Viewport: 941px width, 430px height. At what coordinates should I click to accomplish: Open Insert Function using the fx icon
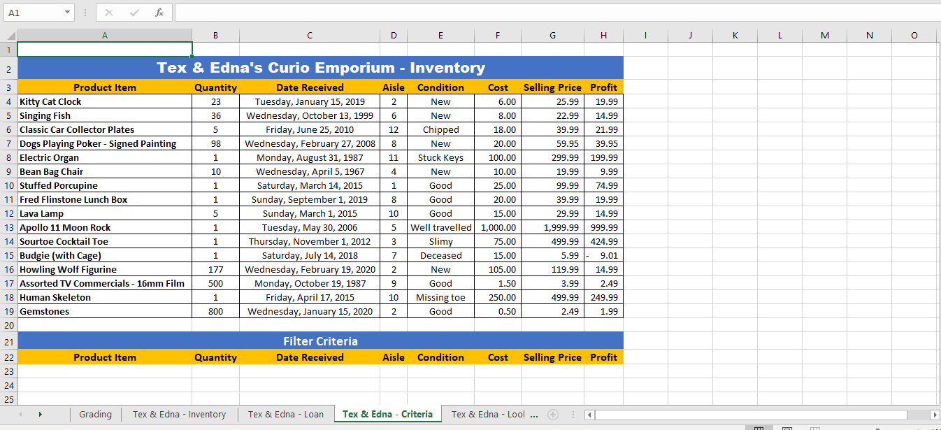pyautogui.click(x=159, y=12)
